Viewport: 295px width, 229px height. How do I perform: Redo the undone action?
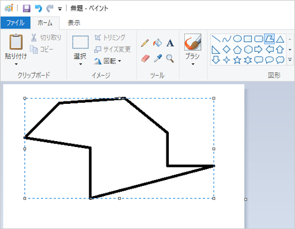50,8
